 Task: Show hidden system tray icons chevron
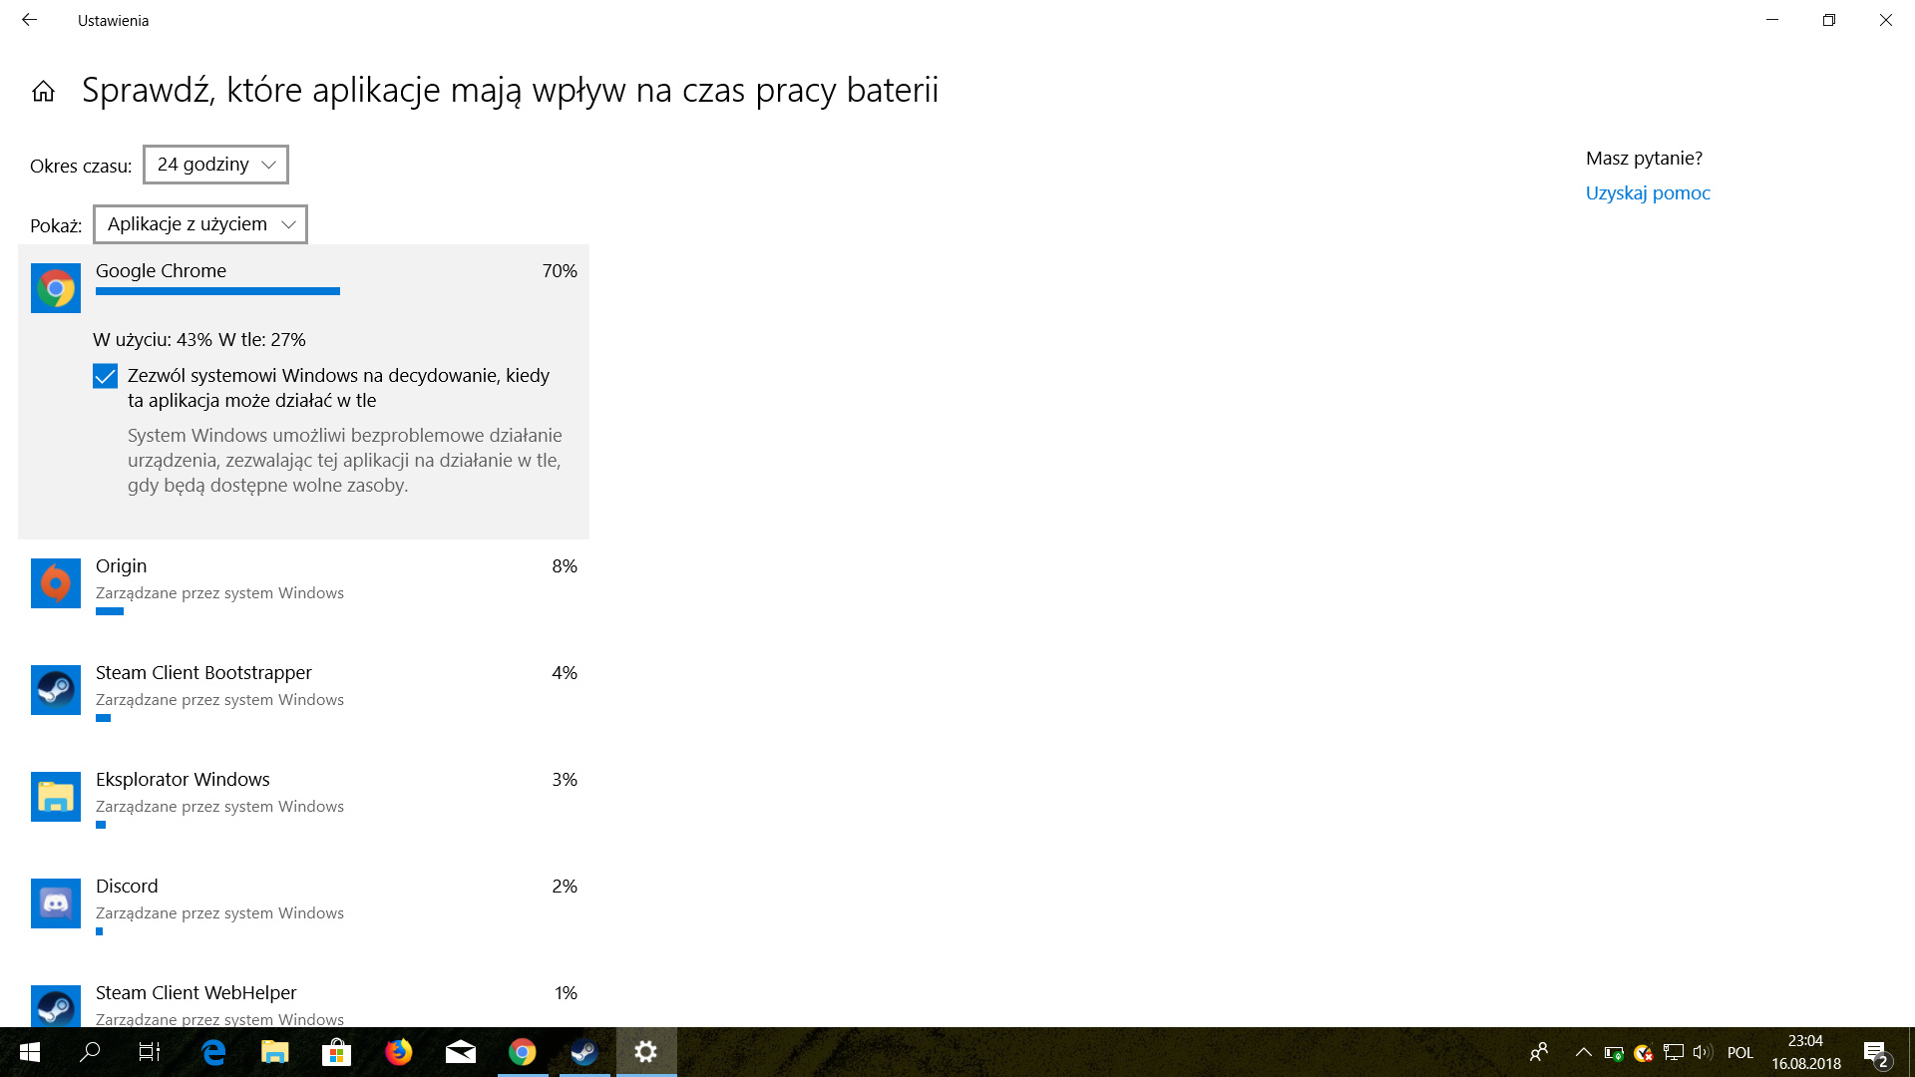tap(1583, 1052)
